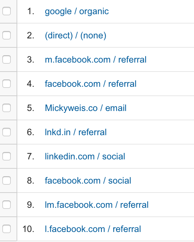194x242 pixels.
Task: Check the linkedin.com / social row
Action: pos(7,156)
